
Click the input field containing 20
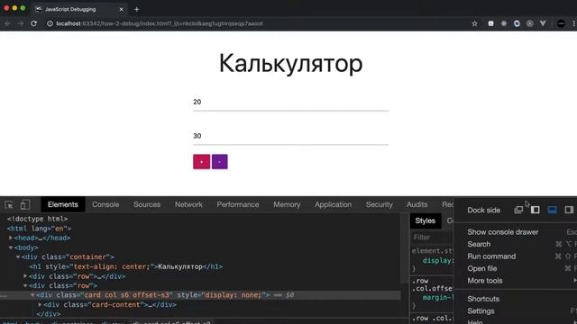coord(290,102)
